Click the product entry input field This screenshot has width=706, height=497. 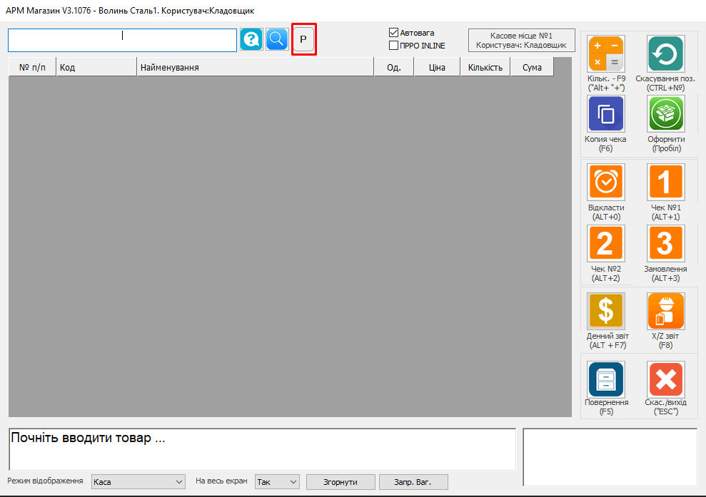click(x=122, y=41)
